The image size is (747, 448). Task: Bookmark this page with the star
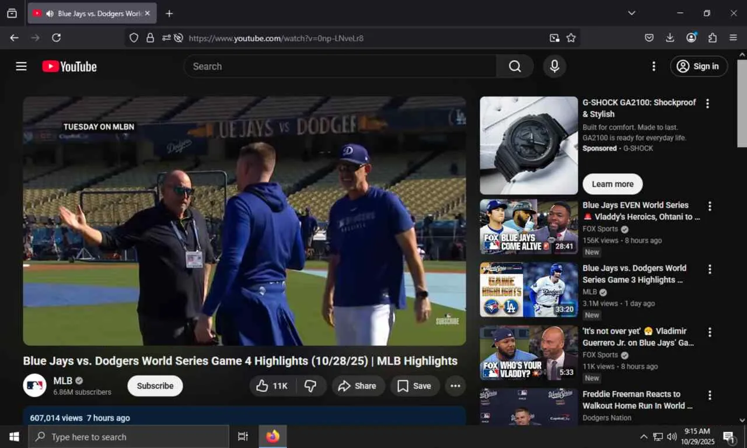(571, 38)
